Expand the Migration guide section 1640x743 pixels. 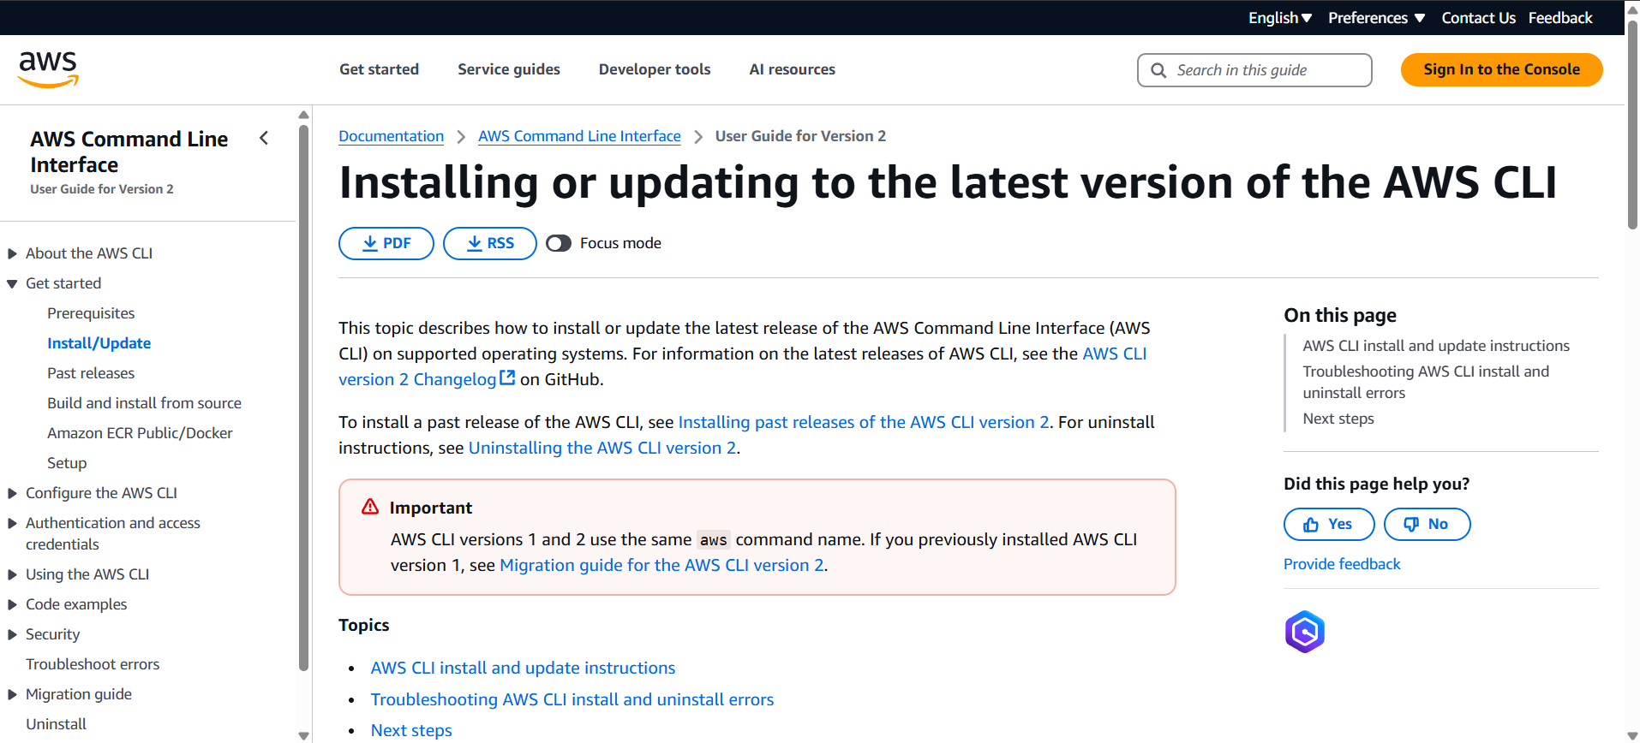pos(12,694)
